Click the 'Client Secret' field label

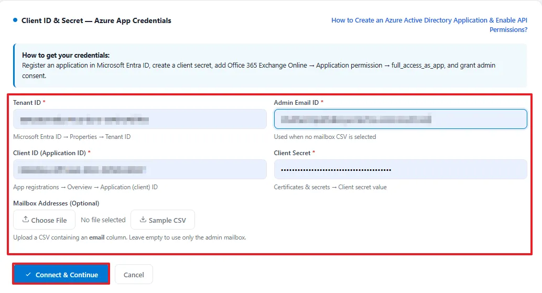(292, 153)
